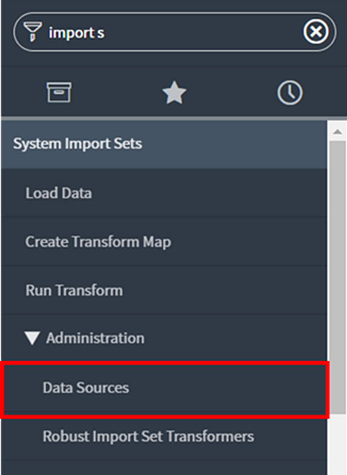Viewport: 347px width, 475px height.
Task: Open Create Transform Map module
Action: (164, 242)
